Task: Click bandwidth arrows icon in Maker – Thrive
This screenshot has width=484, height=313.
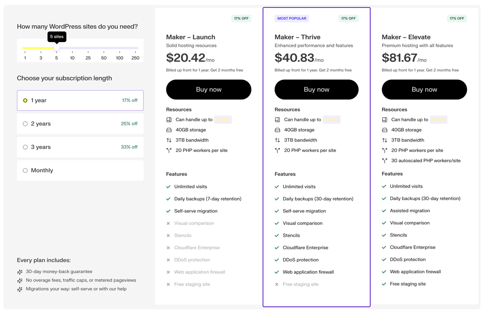Action: click(x=277, y=140)
